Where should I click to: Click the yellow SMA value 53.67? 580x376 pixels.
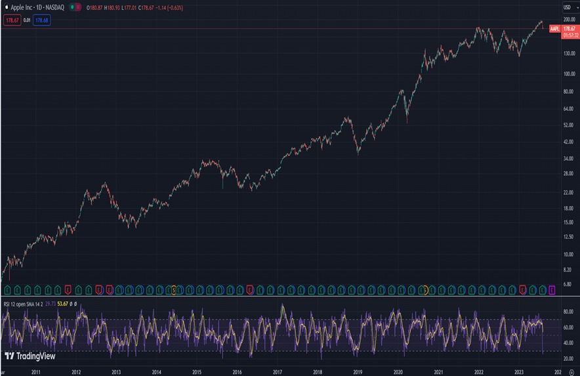tap(62, 304)
